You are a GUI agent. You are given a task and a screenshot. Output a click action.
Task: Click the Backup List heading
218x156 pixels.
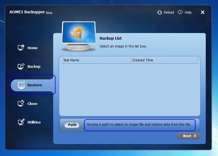(111, 38)
